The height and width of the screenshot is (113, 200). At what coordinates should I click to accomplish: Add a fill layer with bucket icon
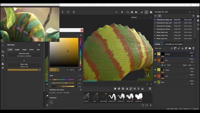(x=182, y=48)
